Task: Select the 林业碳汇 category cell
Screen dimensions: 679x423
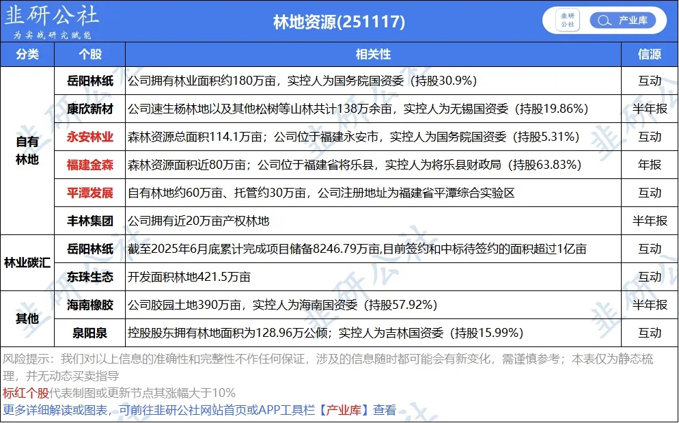Action: coord(27,262)
